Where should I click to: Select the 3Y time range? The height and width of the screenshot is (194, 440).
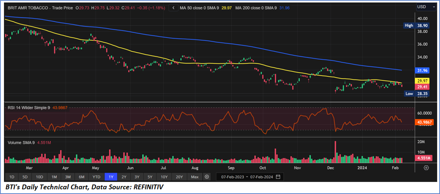point(137,177)
